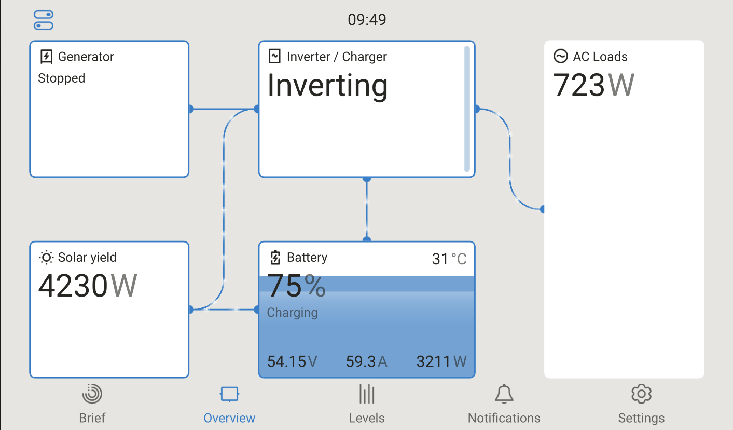Click the Generator 'Stopped' status
This screenshot has height=430, width=733.
pyautogui.click(x=61, y=78)
